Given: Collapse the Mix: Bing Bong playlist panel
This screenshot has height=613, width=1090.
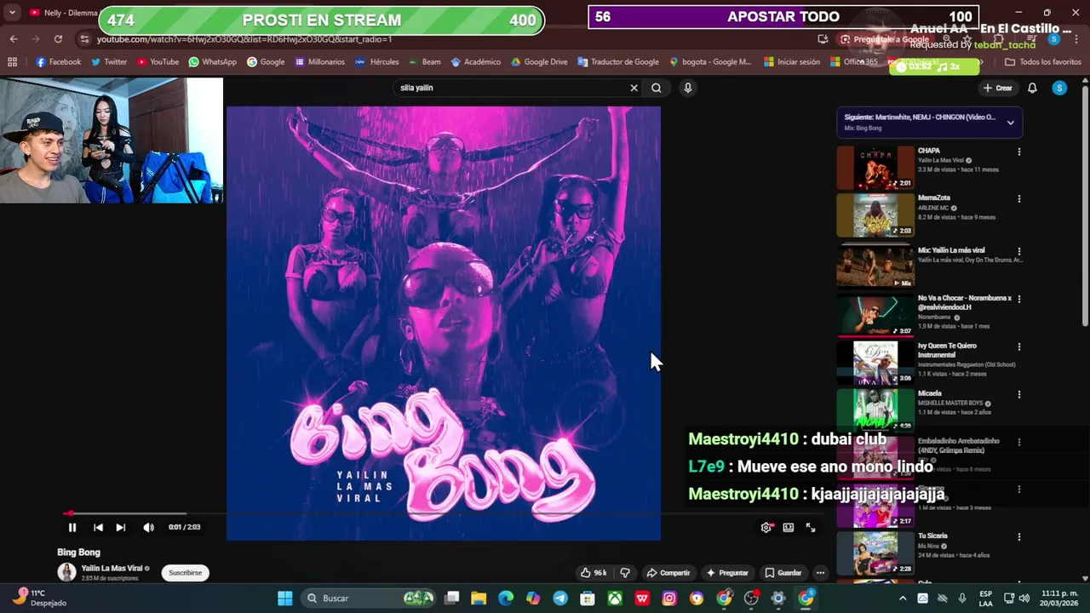Looking at the screenshot, I should click(1011, 123).
